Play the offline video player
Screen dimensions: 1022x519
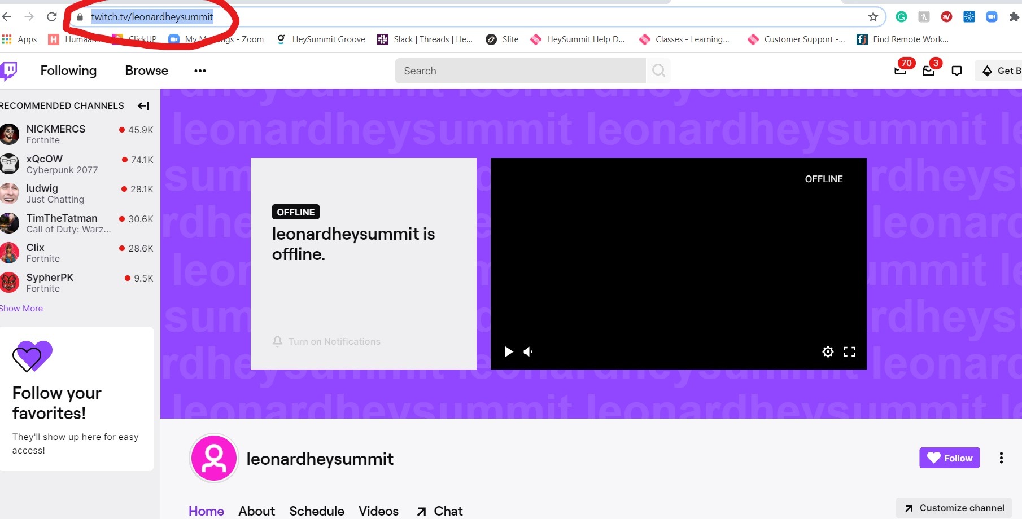[508, 351]
